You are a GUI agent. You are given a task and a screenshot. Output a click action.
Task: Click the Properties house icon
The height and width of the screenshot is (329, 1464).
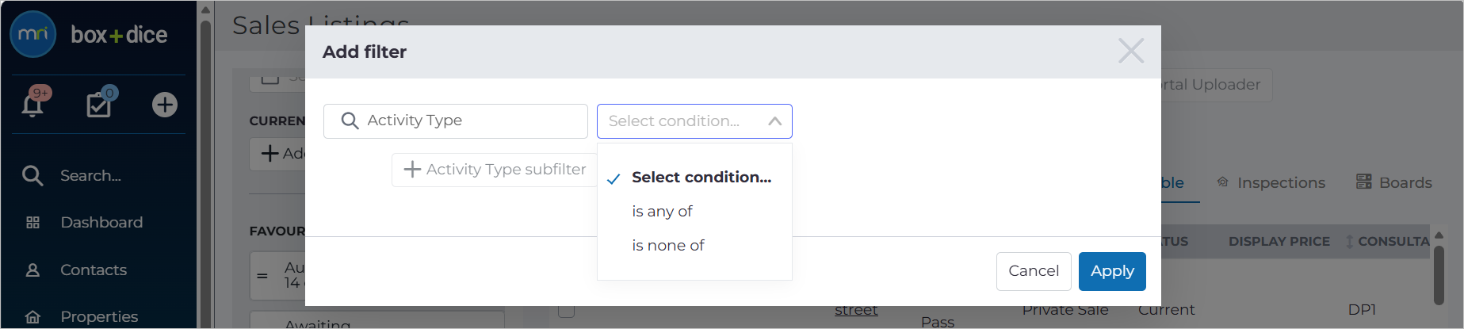click(x=32, y=317)
